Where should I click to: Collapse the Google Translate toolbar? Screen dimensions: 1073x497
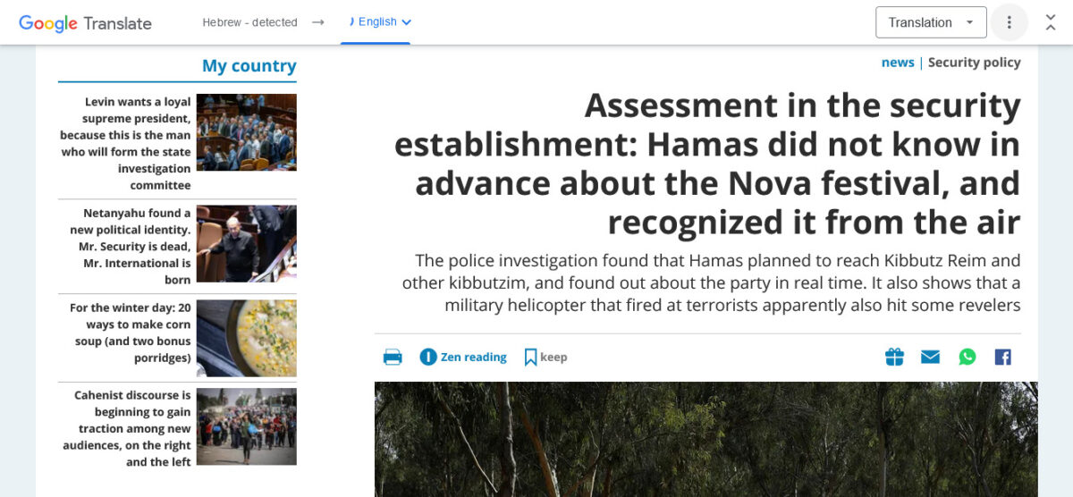[1051, 22]
